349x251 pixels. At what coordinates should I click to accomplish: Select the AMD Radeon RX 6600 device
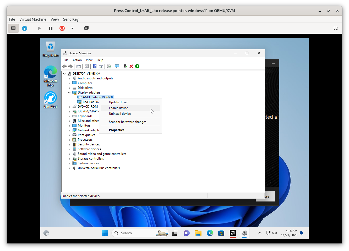click(x=98, y=97)
